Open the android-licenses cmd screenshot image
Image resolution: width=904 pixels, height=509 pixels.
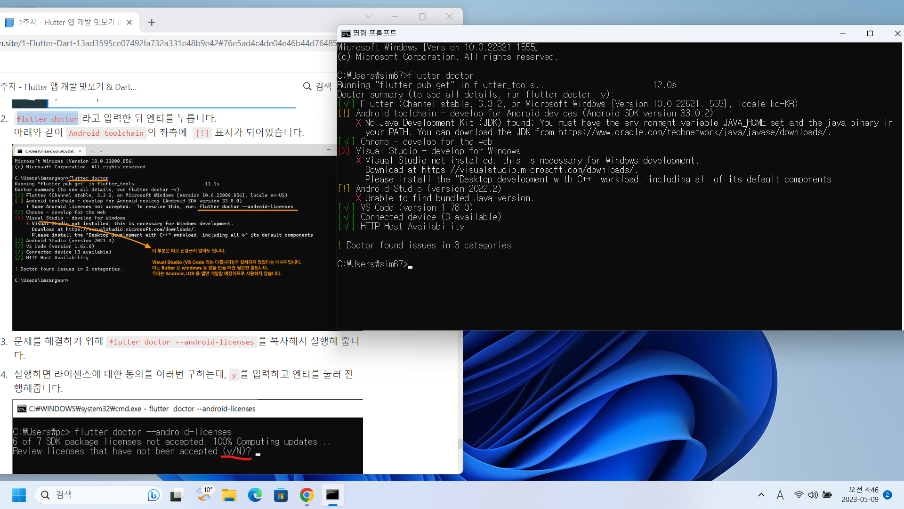point(188,437)
